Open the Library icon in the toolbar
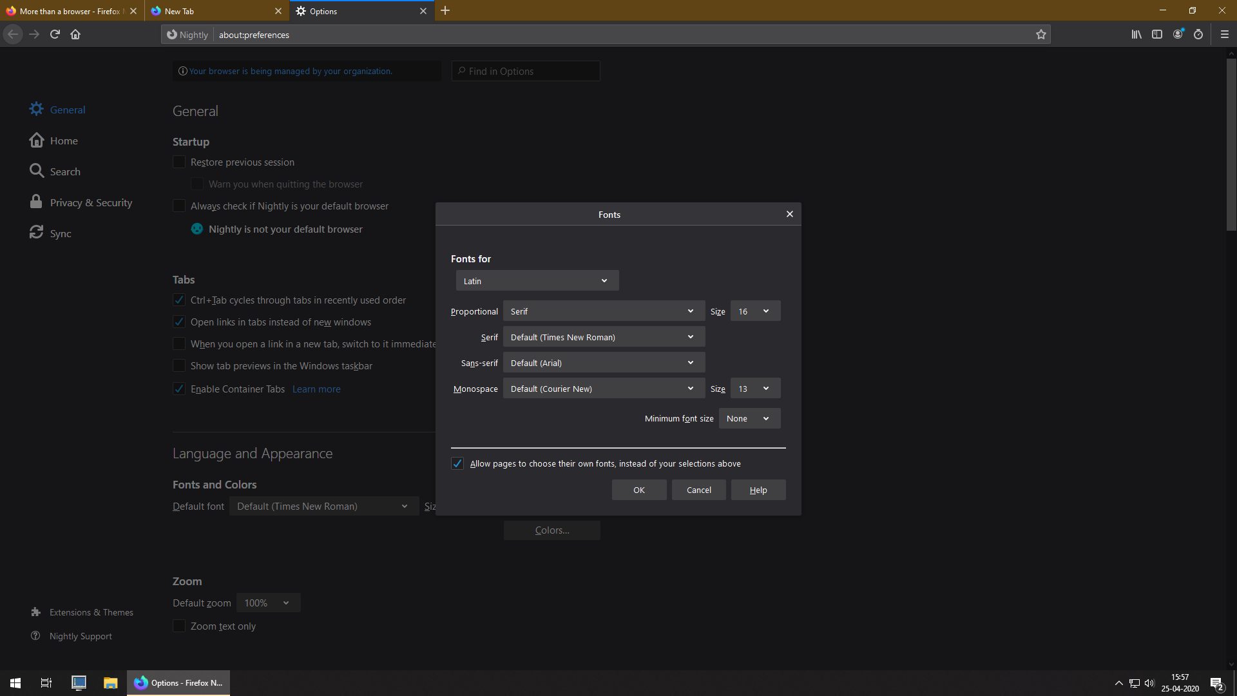 pyautogui.click(x=1136, y=35)
